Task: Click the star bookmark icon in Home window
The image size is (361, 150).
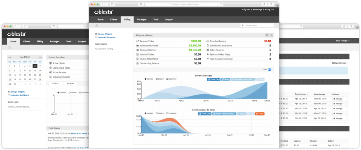Action: 9,48
